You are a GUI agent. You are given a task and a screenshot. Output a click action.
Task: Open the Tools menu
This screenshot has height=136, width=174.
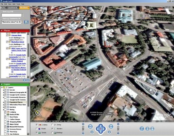click(18, 4)
